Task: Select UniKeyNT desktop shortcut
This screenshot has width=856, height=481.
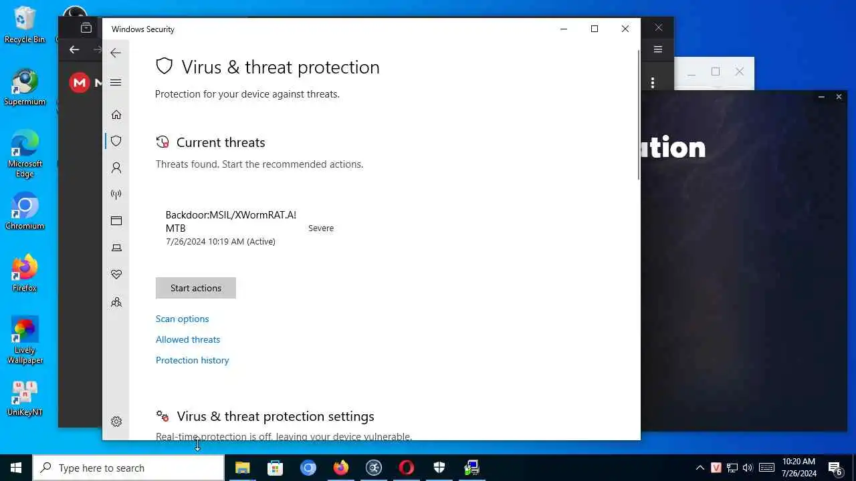Action: [25, 398]
